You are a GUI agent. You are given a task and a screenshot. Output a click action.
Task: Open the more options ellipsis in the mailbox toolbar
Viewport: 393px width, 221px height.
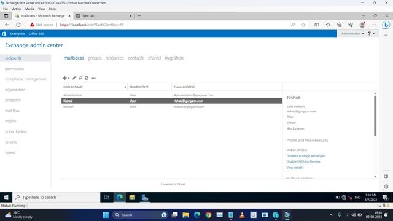click(94, 78)
